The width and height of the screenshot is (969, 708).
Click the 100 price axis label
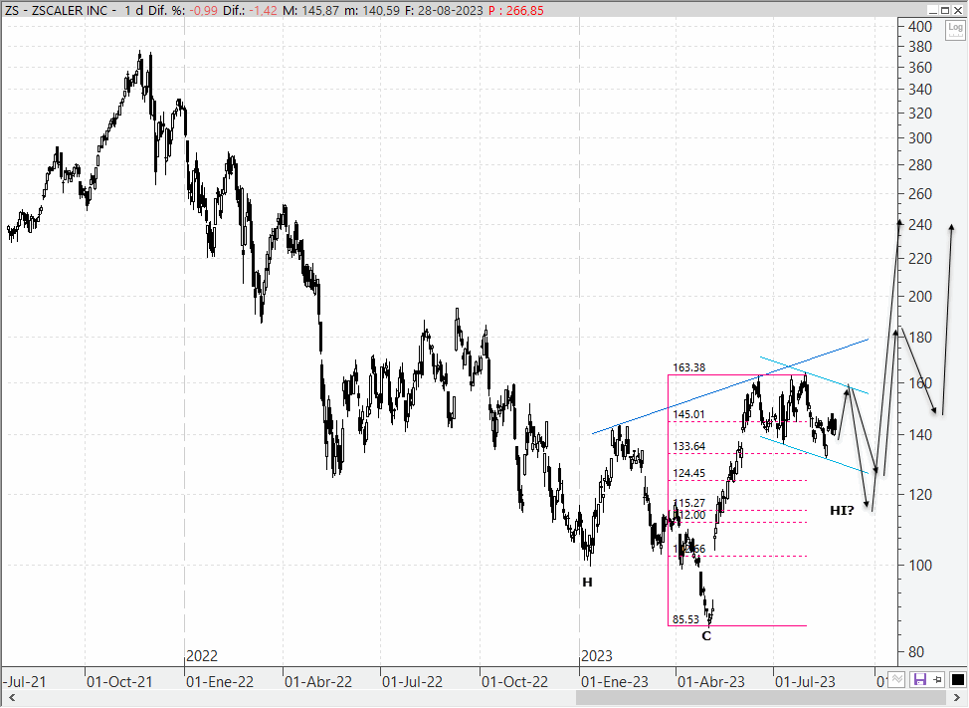(x=920, y=565)
